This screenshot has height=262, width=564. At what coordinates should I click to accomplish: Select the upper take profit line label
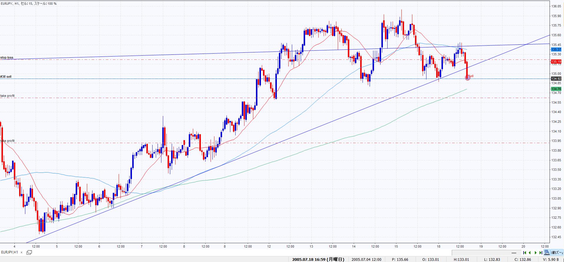click(x=7, y=96)
